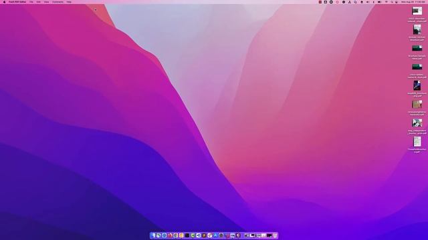
Task: Open the App Store from the dock
Action: (215, 235)
